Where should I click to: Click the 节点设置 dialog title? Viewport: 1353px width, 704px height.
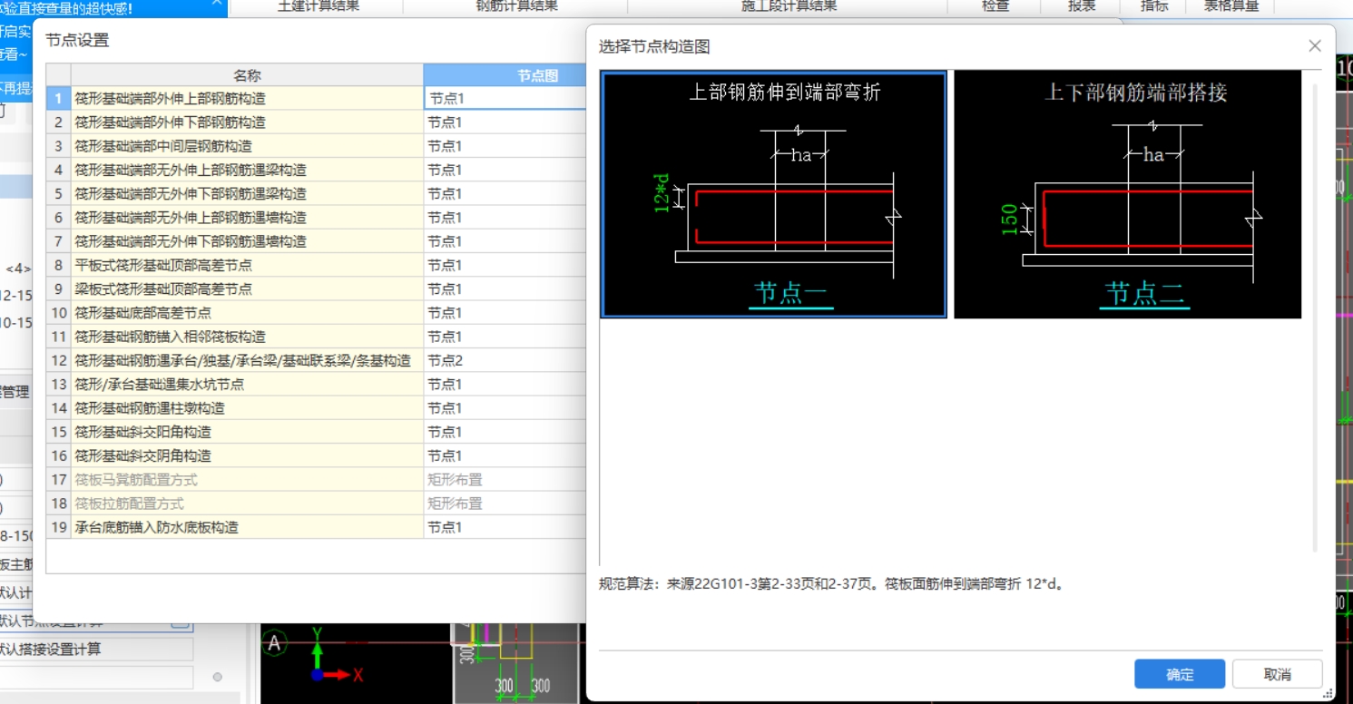[x=77, y=40]
